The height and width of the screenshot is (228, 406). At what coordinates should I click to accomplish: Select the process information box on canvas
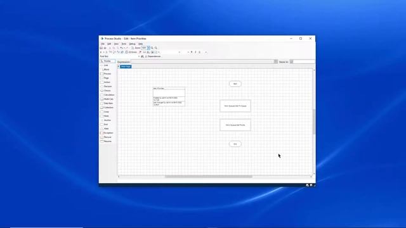click(169, 97)
